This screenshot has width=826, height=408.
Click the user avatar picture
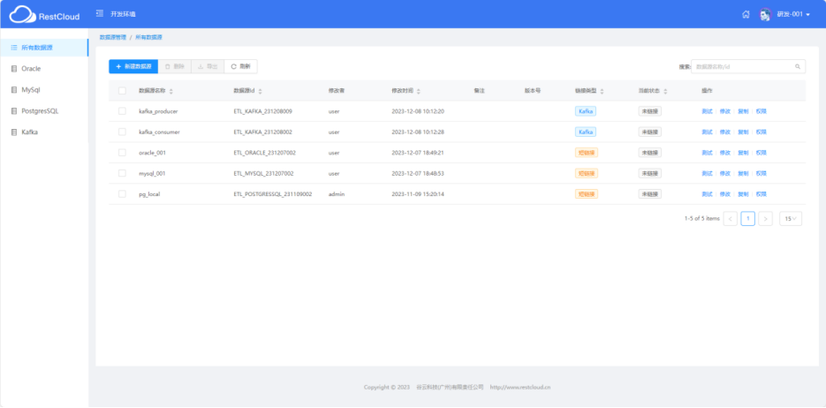765,14
